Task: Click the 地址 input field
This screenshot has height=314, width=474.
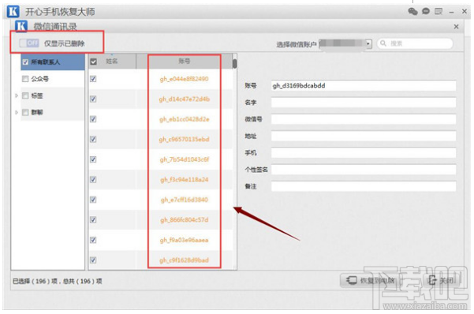Action: (364, 136)
